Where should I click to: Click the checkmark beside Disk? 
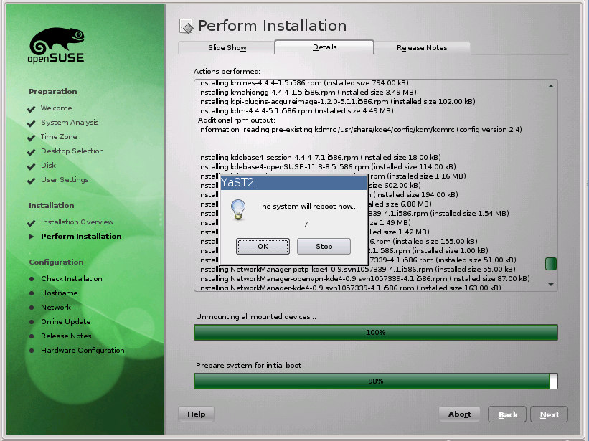point(31,166)
